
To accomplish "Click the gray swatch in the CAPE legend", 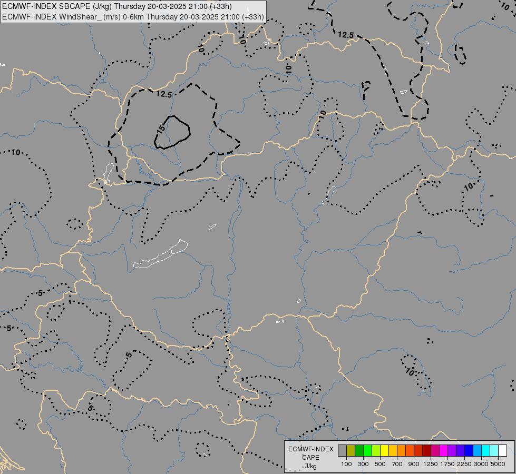I will [342, 450].
